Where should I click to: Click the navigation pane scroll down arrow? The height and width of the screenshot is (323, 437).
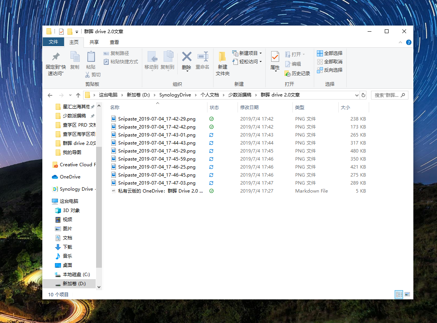coord(99,287)
